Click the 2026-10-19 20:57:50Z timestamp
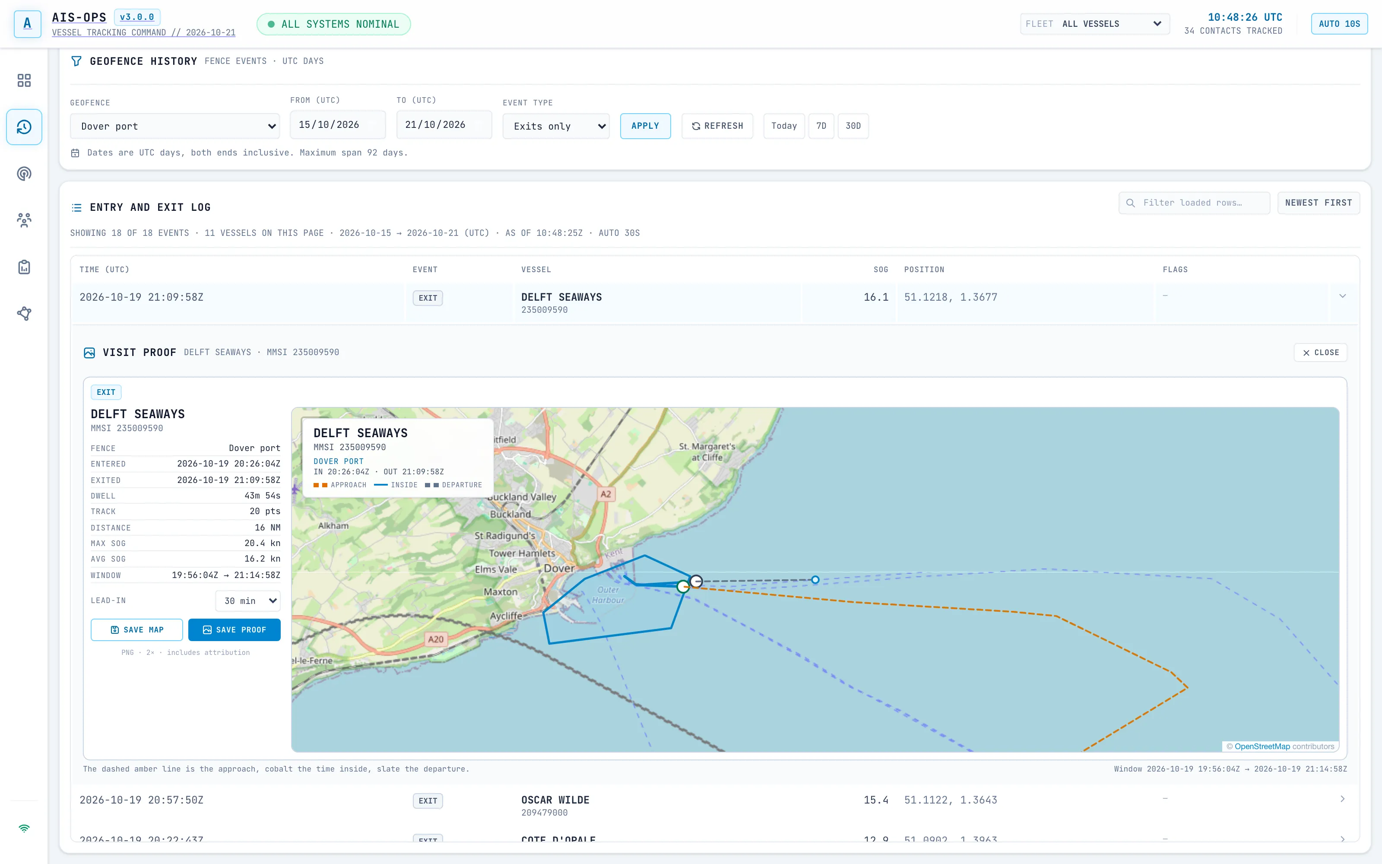The image size is (1382, 864). 142,800
